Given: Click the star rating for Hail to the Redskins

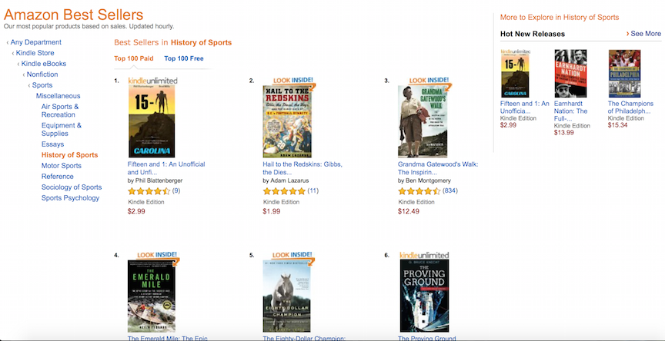Looking at the screenshot, I should tap(284, 191).
